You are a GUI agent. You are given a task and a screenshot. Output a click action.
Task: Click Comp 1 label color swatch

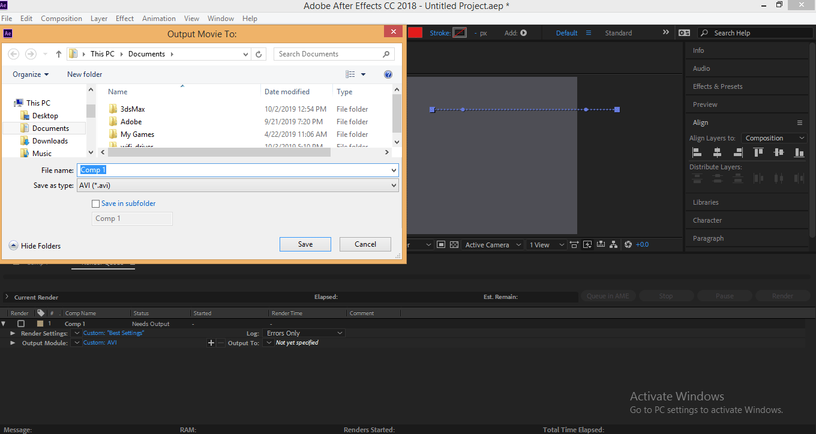pos(40,324)
